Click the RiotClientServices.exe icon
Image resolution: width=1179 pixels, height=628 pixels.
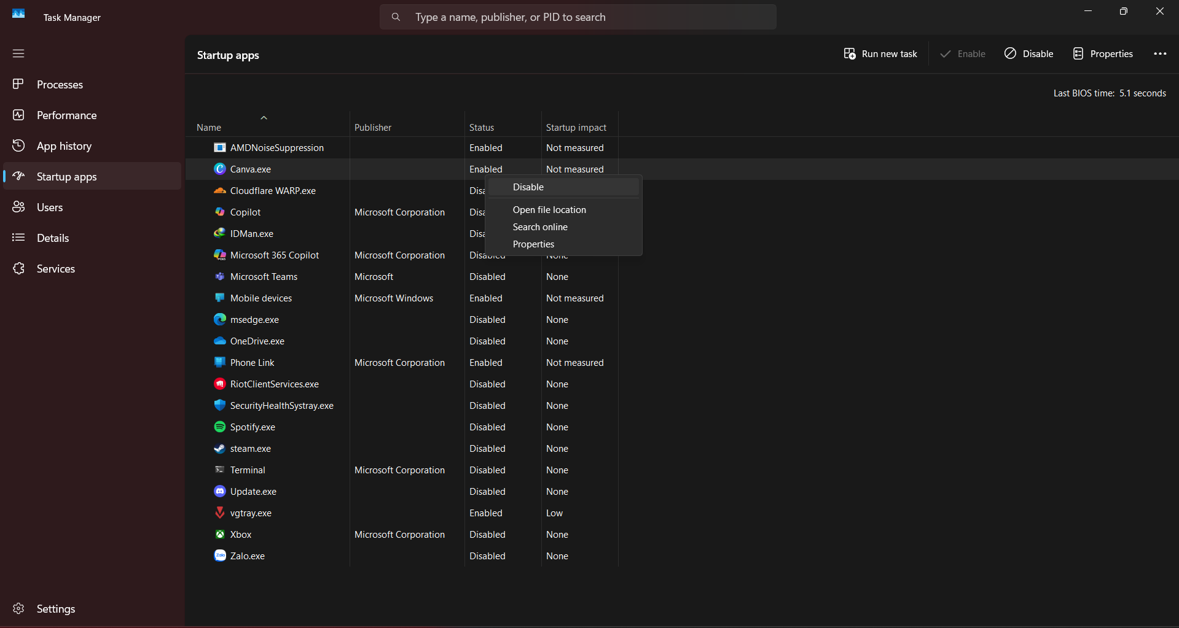point(220,384)
